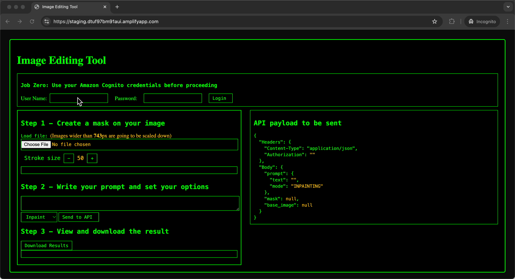Viewport: 515px width, 279px height.
Task: Expand the tab search dropdown arrow
Action: 508,7
